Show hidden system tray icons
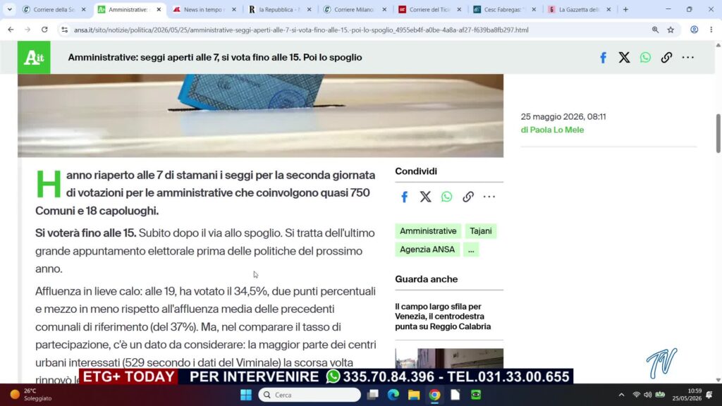Viewport: 722px width, 406px height. click(621, 395)
